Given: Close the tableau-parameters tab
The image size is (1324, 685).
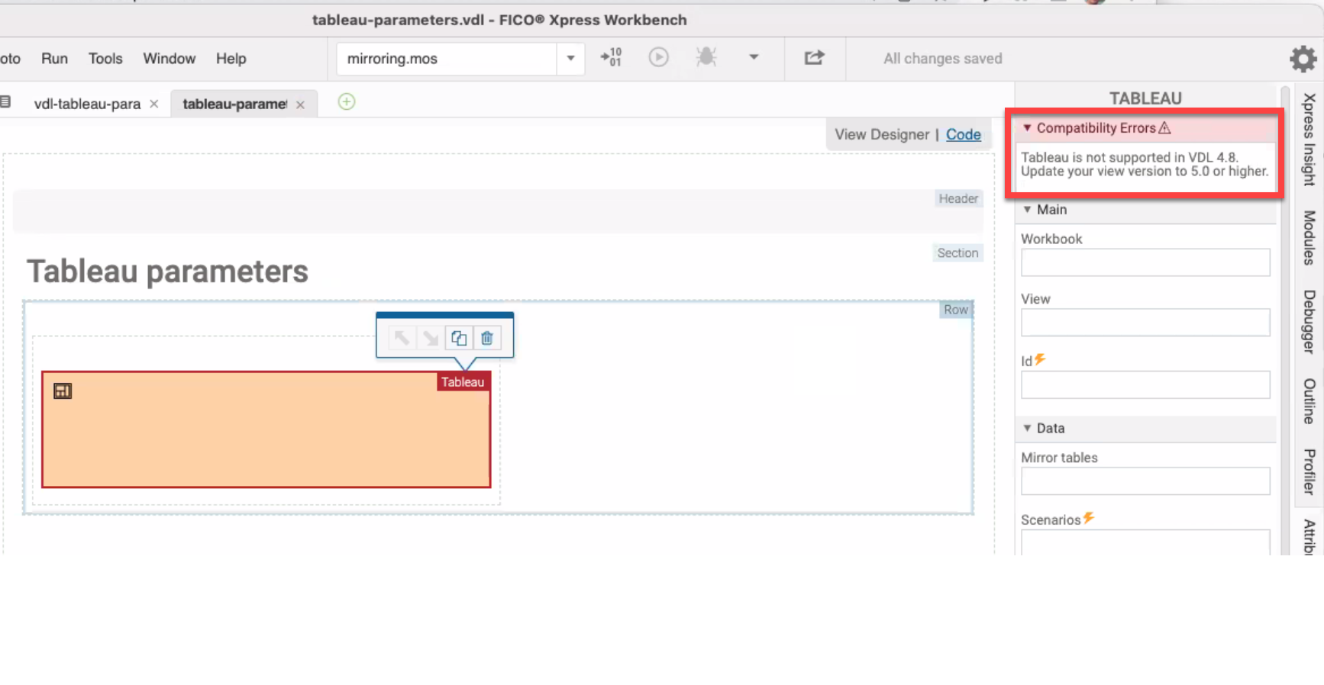Looking at the screenshot, I should pyautogui.click(x=300, y=105).
